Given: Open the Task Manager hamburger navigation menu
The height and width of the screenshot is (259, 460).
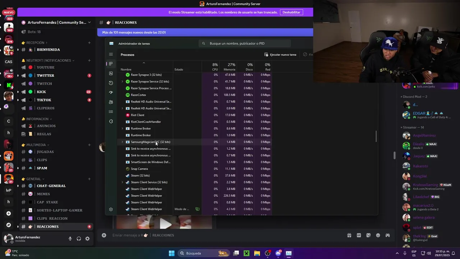Looking at the screenshot, I should point(111,54).
